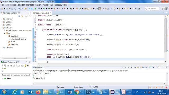Expand JRE System Library node
Screen dimensions: 169x95
[4, 31]
